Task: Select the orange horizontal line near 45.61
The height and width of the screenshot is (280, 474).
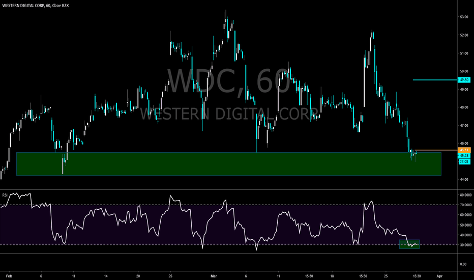Action: (x=436, y=150)
